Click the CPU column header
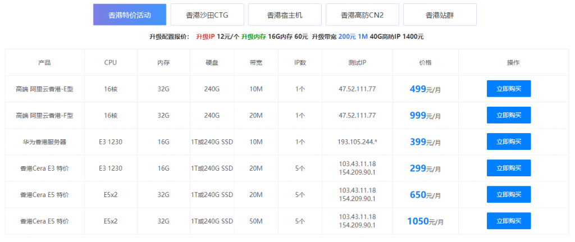The image size is (575, 242). click(111, 63)
